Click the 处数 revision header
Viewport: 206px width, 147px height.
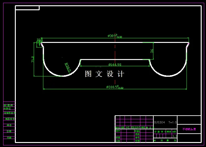click(122, 127)
